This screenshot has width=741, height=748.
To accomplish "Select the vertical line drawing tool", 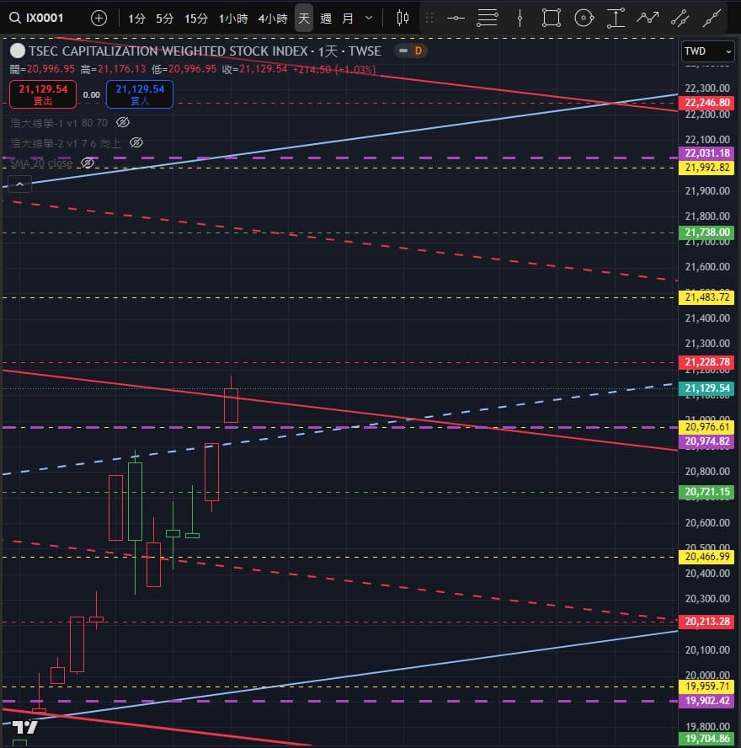I will pyautogui.click(x=520, y=19).
